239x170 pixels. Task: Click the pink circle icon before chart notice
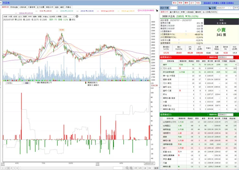(x=139, y=11)
